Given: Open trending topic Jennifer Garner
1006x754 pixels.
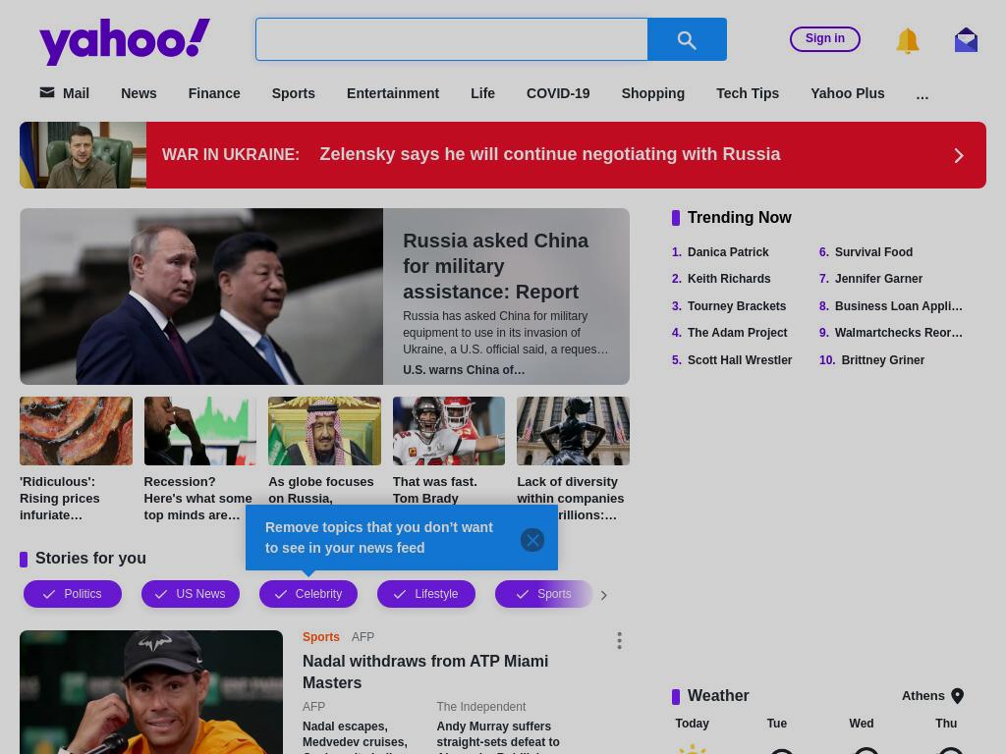Looking at the screenshot, I should [x=878, y=278].
